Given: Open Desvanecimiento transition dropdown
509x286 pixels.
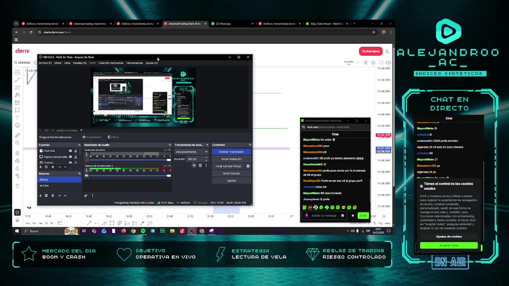Looking at the screenshot, I should point(192,152).
